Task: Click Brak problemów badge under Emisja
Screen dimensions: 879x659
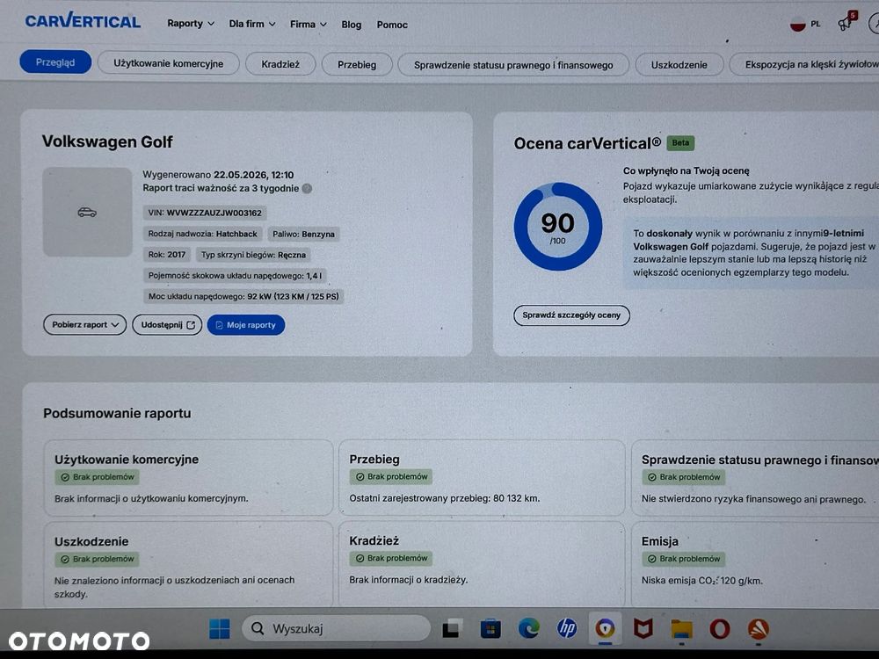Action: [x=683, y=559]
